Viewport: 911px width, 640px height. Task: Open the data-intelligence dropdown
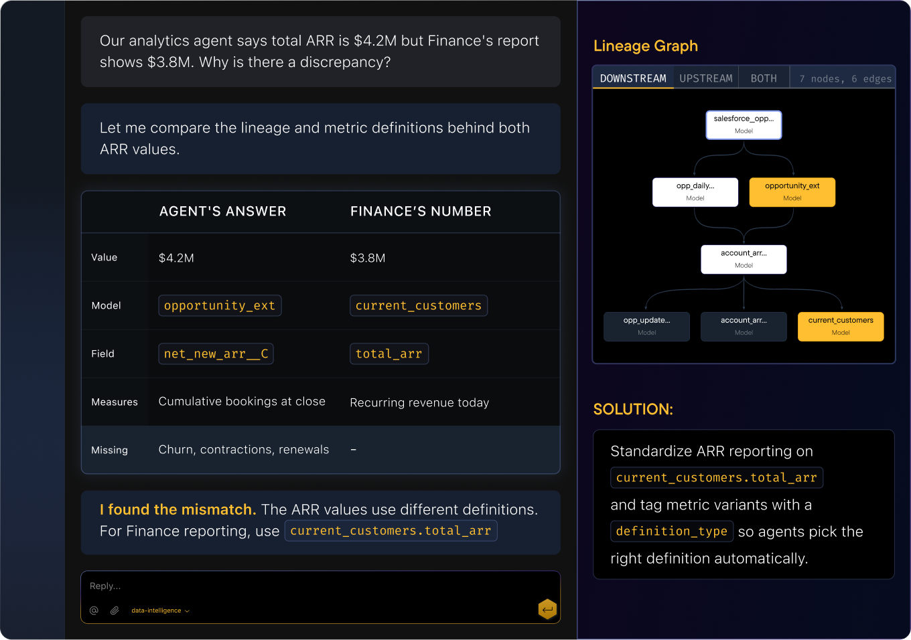coord(160,611)
